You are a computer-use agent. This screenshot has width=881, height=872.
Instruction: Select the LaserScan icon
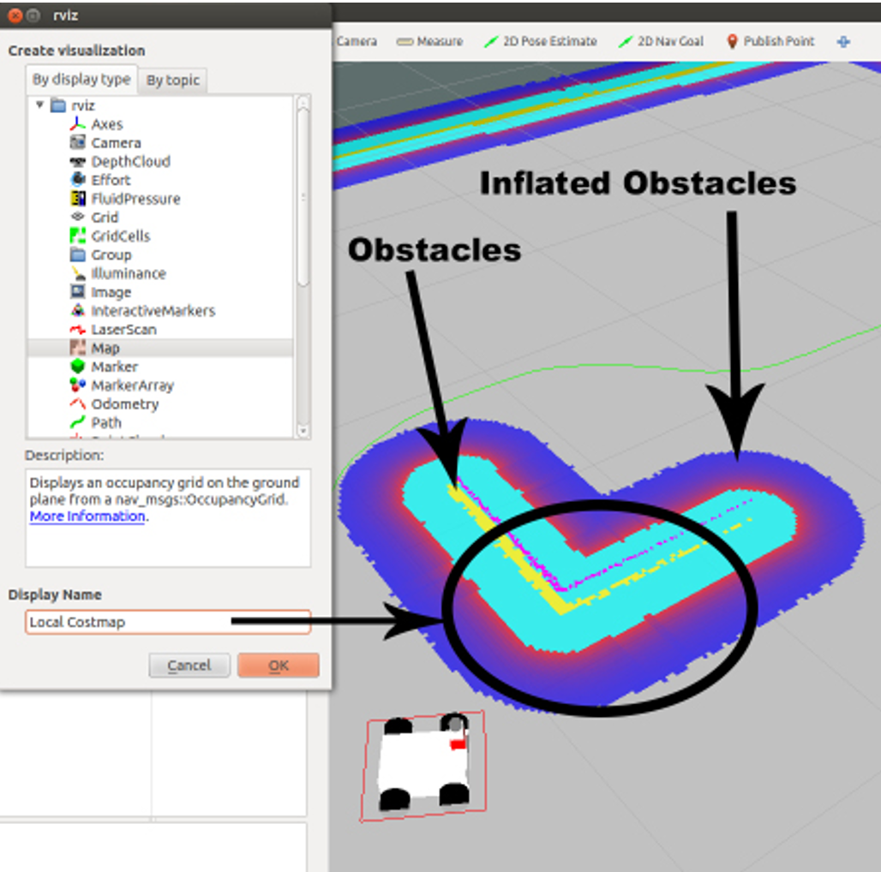click(x=77, y=330)
